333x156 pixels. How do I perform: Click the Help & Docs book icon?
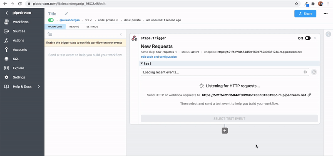[7, 87]
